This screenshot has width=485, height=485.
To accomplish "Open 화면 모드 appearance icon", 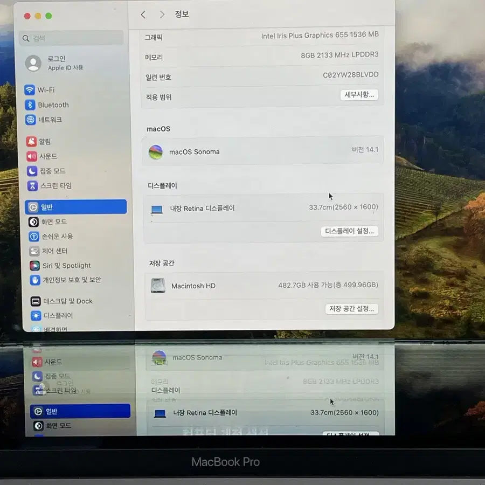I will pos(33,222).
